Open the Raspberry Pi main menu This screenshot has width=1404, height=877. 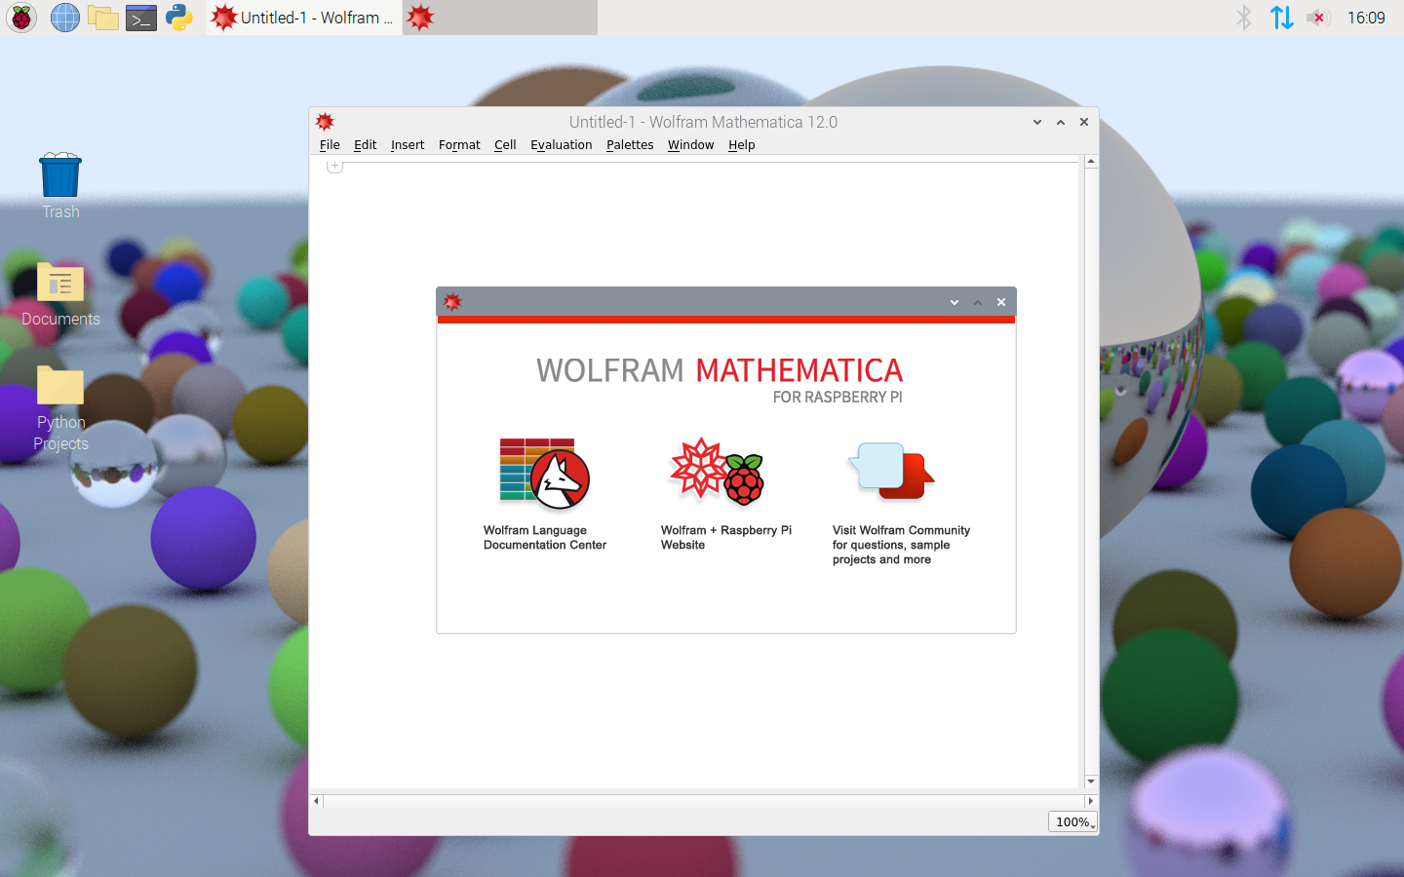coord(21,18)
